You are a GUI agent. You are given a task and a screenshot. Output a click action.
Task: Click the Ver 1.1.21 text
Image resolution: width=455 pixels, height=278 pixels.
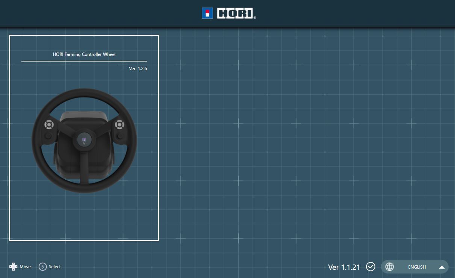tap(344, 267)
